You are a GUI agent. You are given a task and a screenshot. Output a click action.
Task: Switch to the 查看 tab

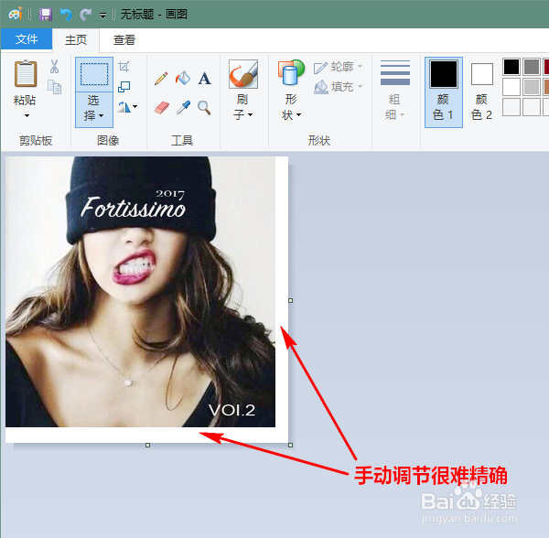(124, 40)
